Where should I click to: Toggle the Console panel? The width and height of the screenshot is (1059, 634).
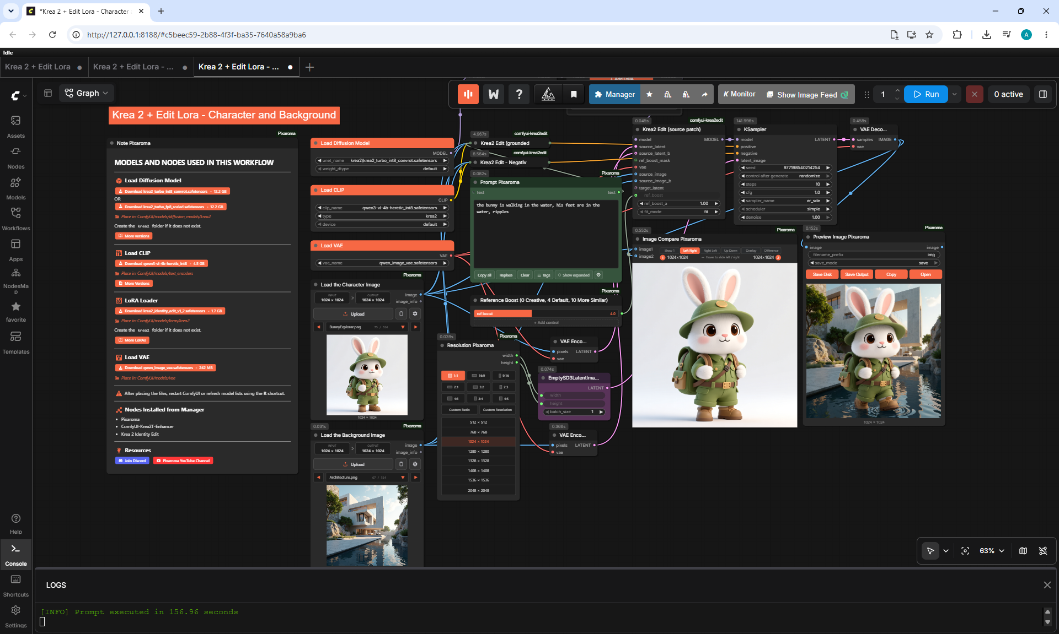point(15,555)
